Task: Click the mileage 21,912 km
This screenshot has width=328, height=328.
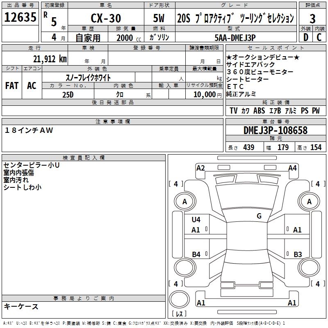Action: pos(50,59)
